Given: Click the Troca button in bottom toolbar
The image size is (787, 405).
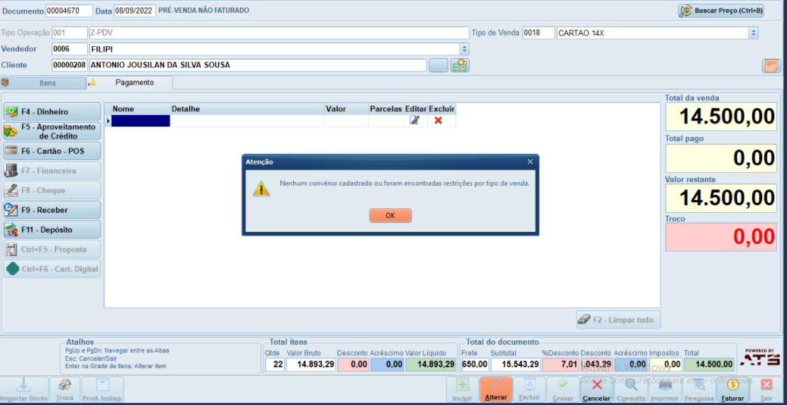Looking at the screenshot, I should pyautogui.click(x=65, y=389).
